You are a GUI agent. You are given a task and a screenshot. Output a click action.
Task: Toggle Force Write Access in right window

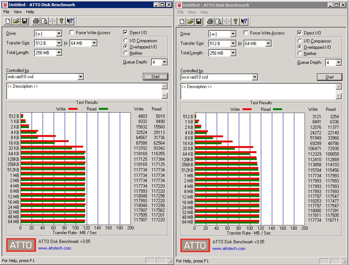coord(246,33)
